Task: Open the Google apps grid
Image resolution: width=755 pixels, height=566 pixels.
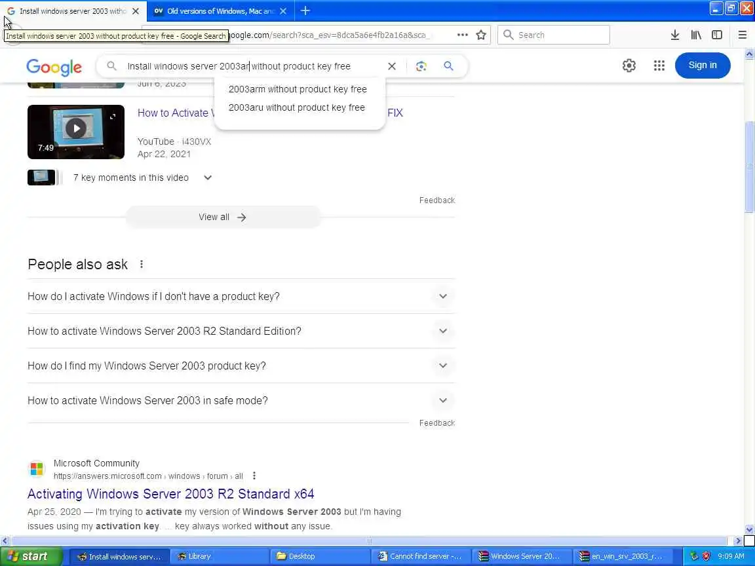Action: [659, 66]
